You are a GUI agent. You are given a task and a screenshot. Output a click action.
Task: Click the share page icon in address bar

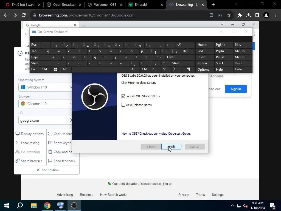pyautogui.click(x=220, y=15)
